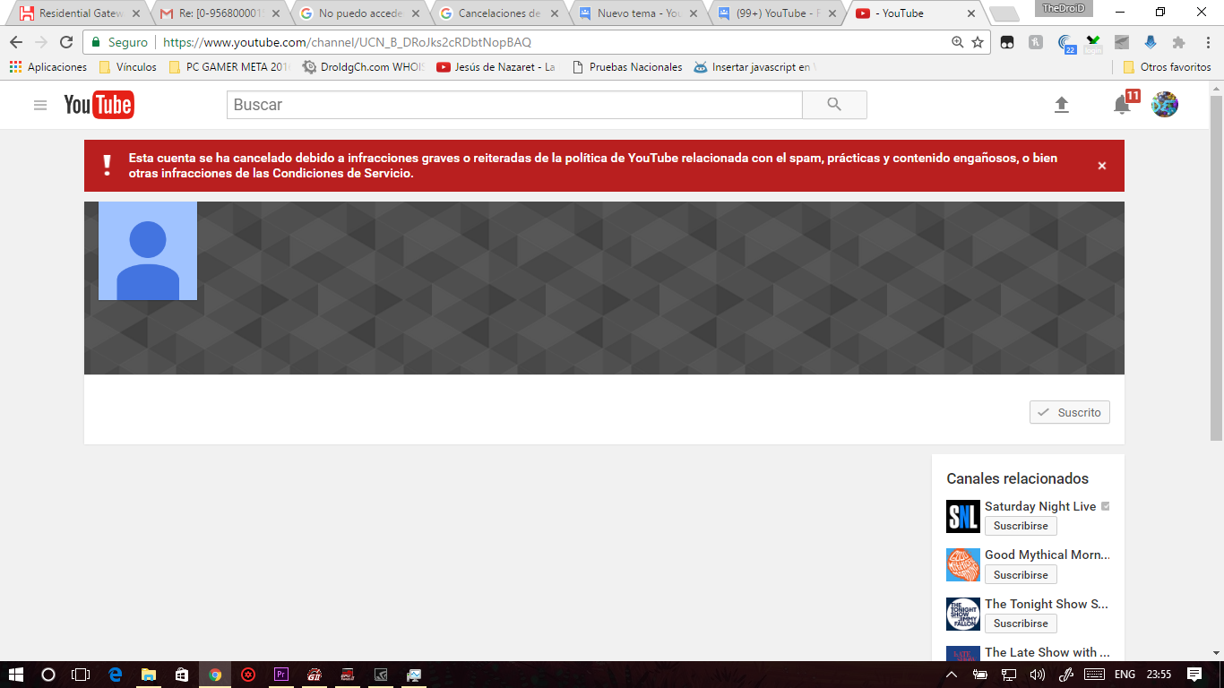Open Task View on the taskbar

[x=81, y=675]
